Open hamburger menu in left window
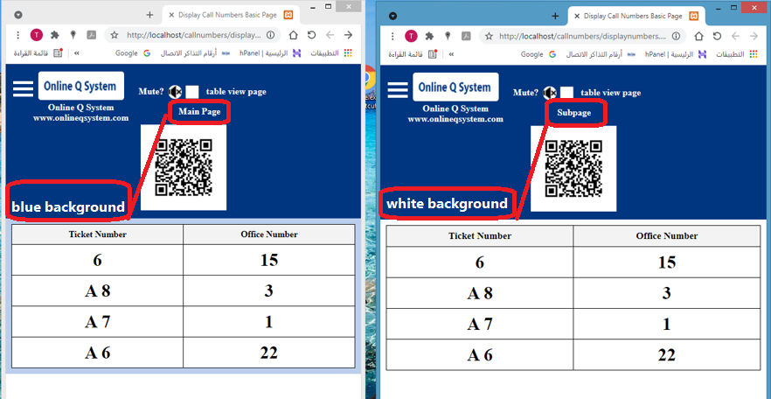 pyautogui.click(x=23, y=90)
